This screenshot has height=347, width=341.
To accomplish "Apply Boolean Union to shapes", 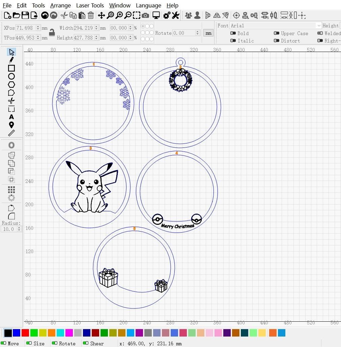I will [x=11, y=163].
